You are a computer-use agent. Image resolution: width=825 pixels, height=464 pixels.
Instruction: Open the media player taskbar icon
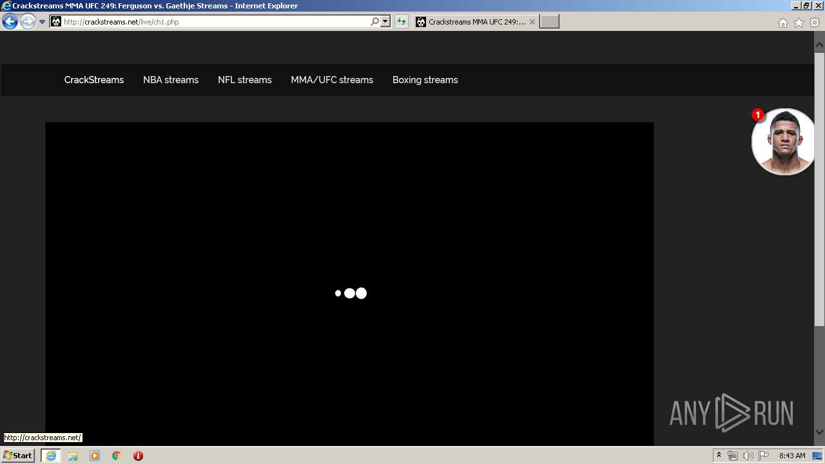tap(95, 456)
